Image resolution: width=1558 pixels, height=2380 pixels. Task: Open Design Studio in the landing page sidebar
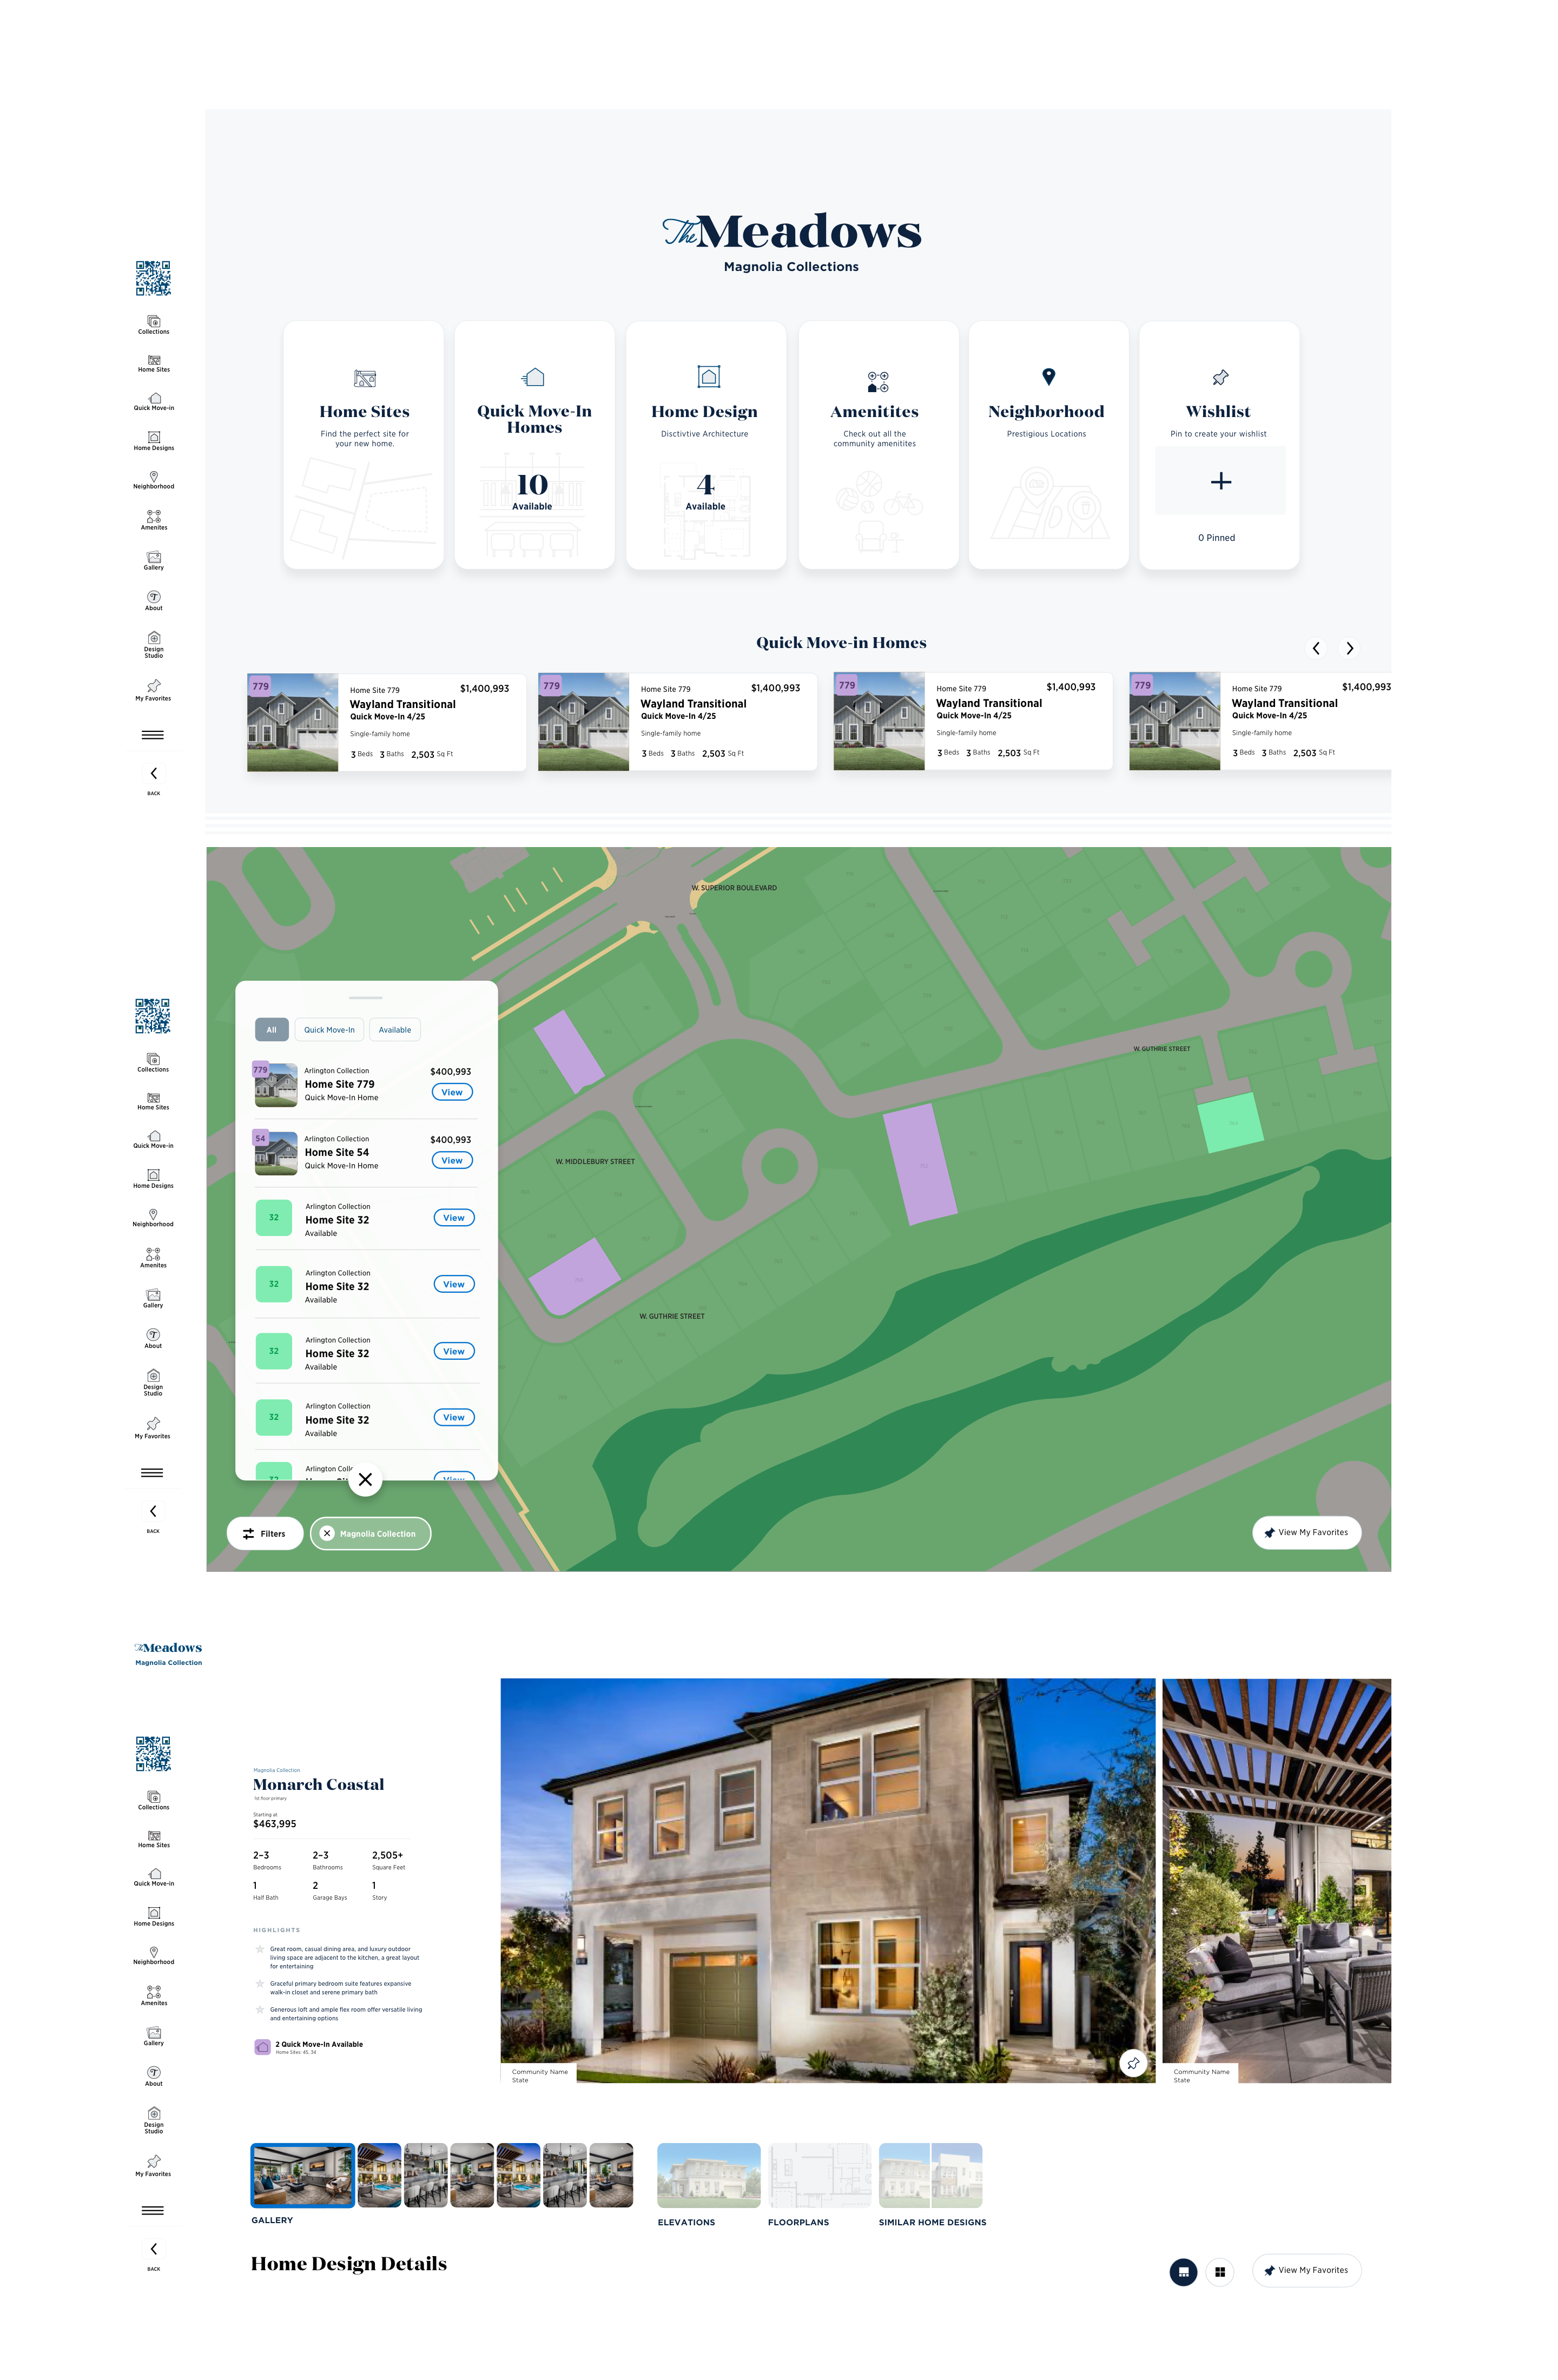[x=153, y=645]
